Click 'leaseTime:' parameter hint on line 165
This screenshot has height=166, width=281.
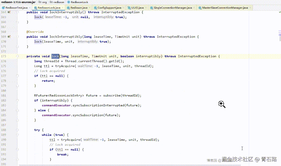coord(53,17)
